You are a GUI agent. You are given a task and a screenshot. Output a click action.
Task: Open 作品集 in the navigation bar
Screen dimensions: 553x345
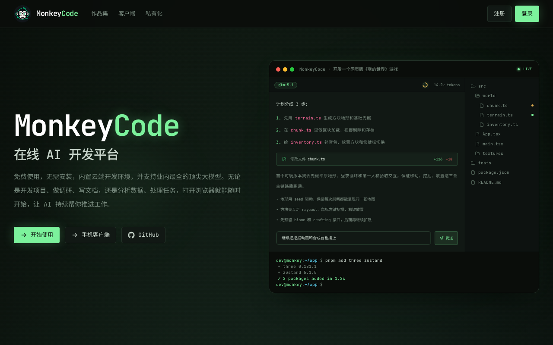point(99,14)
